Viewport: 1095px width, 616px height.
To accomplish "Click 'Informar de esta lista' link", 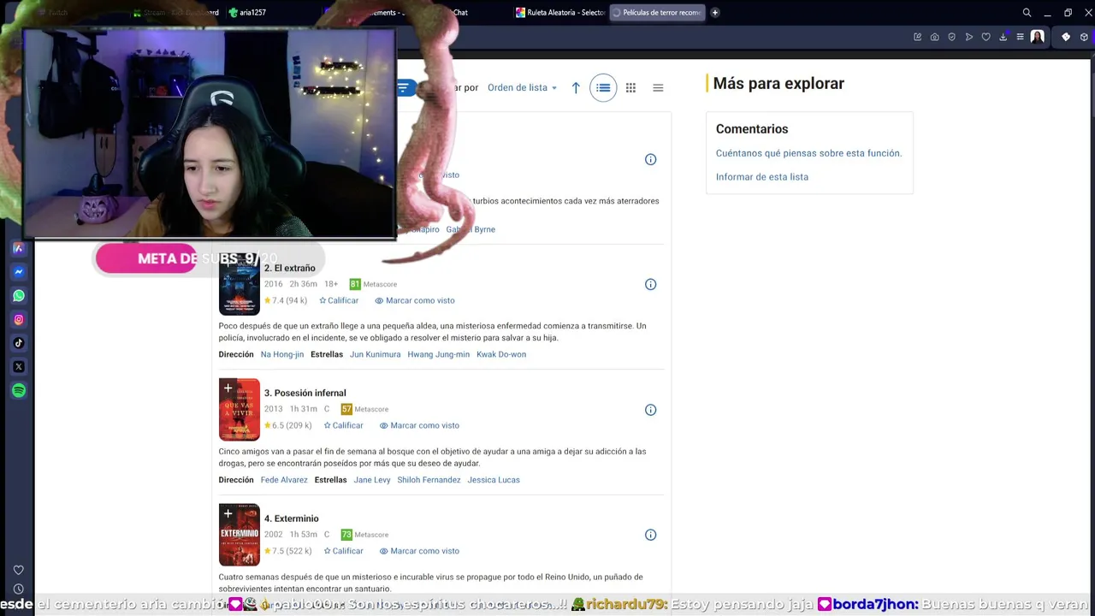I will pyautogui.click(x=762, y=177).
